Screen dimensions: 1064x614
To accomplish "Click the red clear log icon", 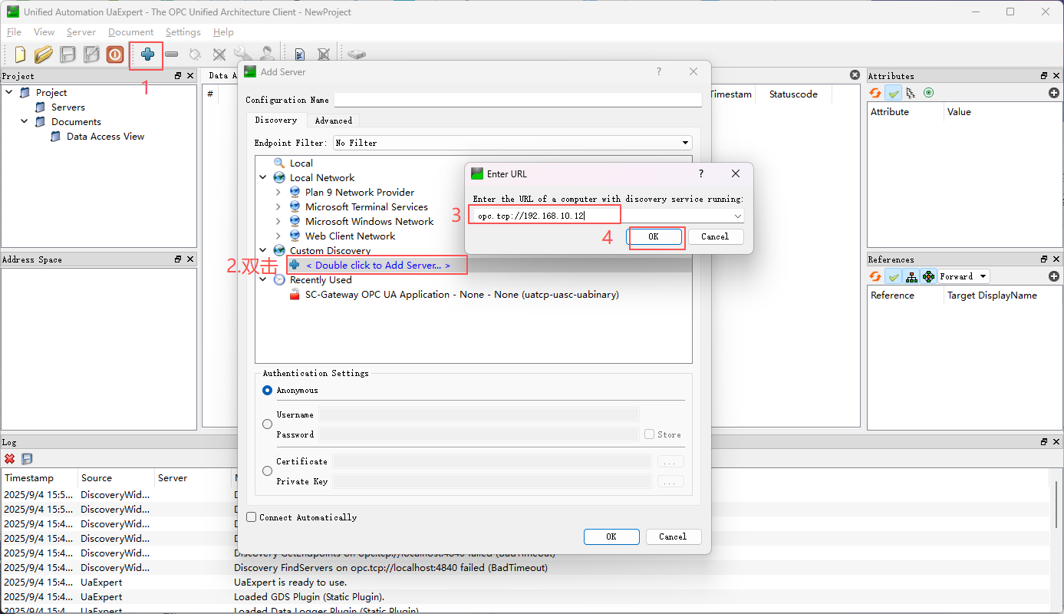I will 10,459.
